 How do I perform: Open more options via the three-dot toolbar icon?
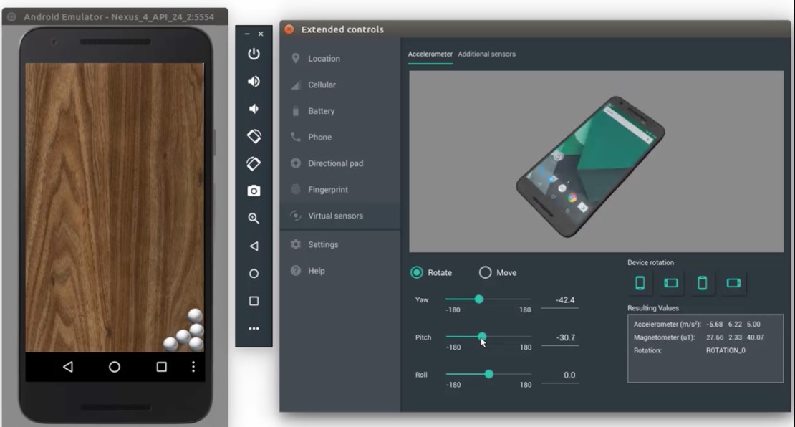(254, 329)
